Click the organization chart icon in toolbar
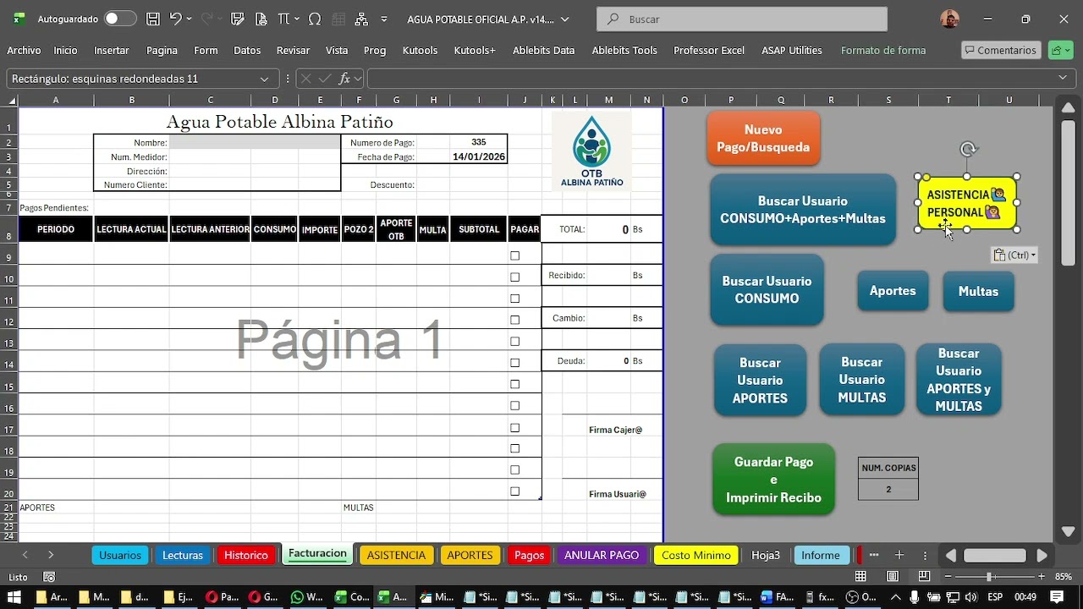The height and width of the screenshot is (609, 1083). coord(361,19)
